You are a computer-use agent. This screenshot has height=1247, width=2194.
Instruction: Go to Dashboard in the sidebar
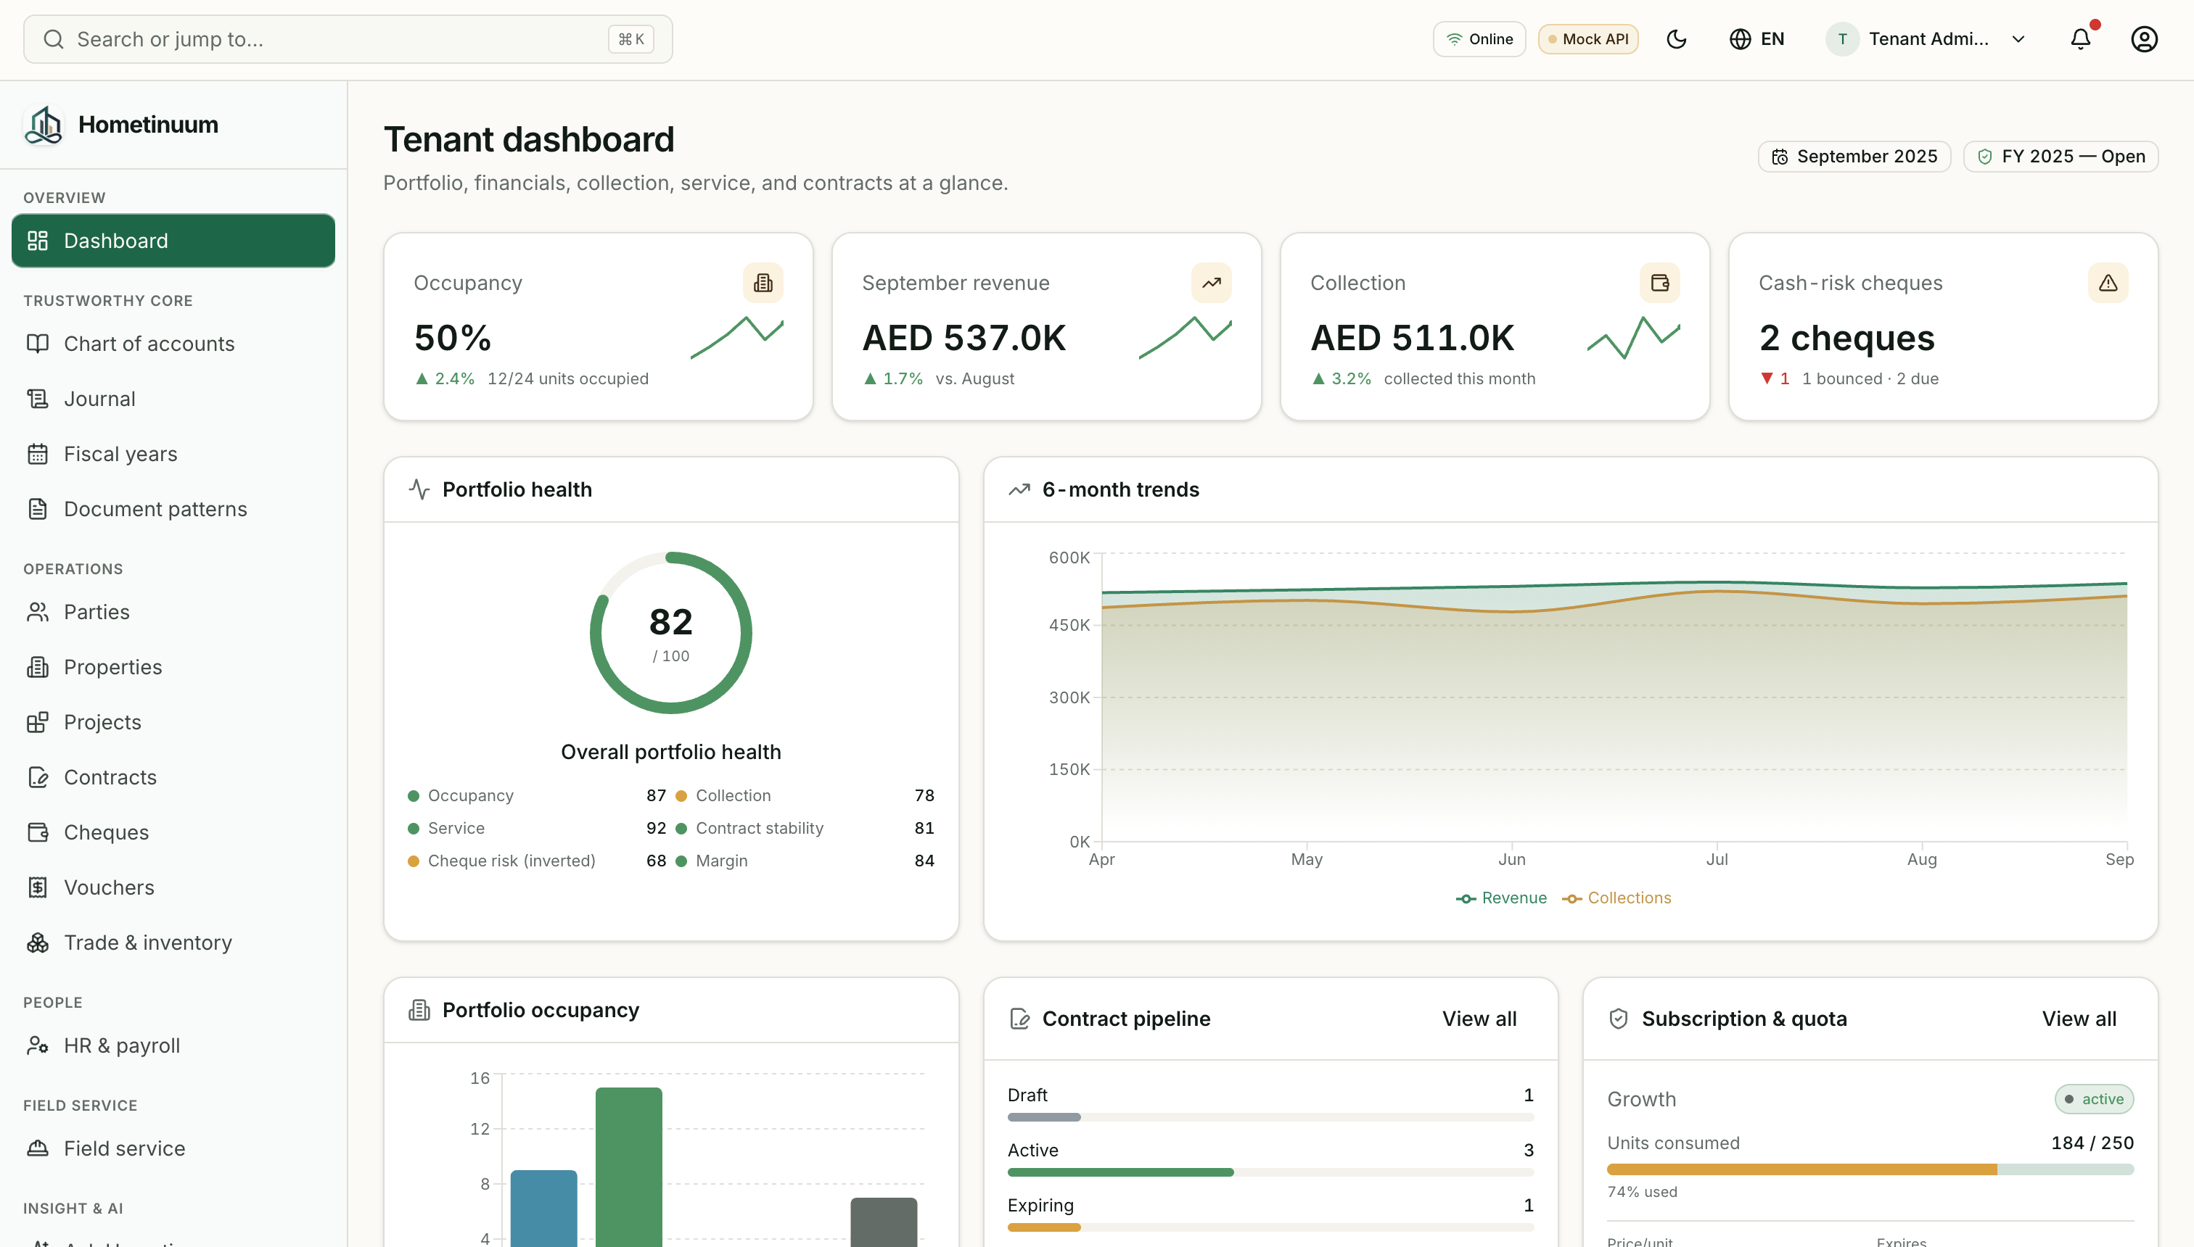173,241
